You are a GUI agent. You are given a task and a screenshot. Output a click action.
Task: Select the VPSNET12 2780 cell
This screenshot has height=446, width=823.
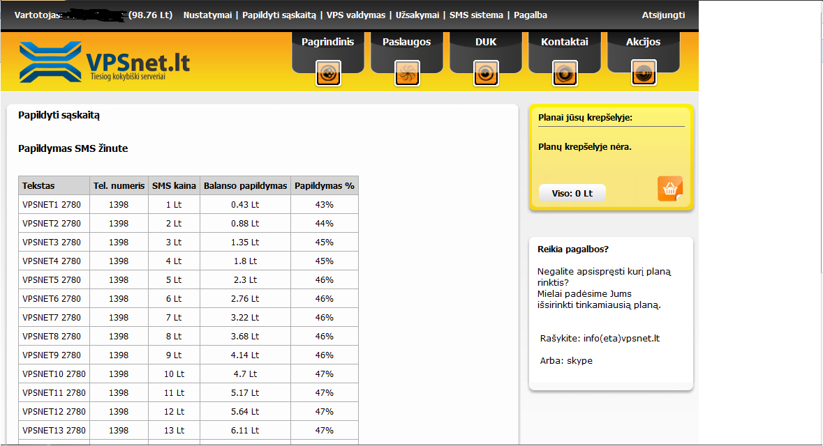pos(54,412)
